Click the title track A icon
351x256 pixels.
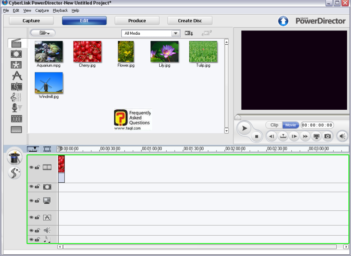47,217
